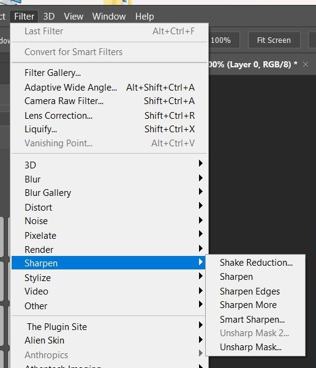The image size is (316, 368).
Task: Expand the Noise submenu
Action: click(x=110, y=221)
